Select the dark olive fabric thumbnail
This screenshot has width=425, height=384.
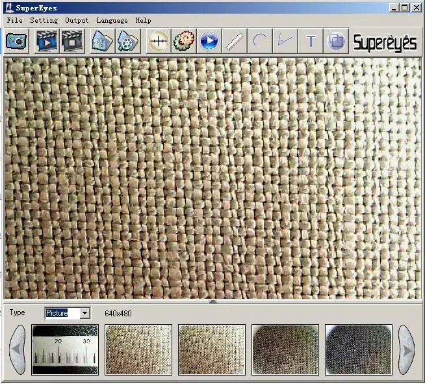click(285, 350)
